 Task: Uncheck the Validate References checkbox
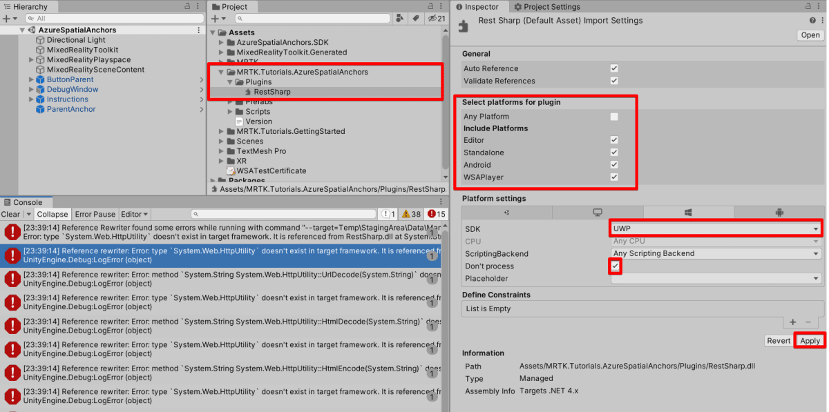coord(614,81)
